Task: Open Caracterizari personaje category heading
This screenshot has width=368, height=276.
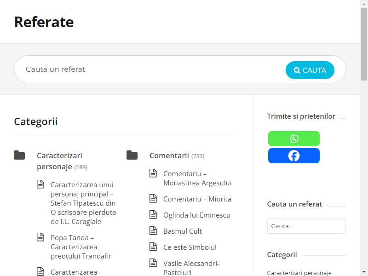Action: click(60, 161)
